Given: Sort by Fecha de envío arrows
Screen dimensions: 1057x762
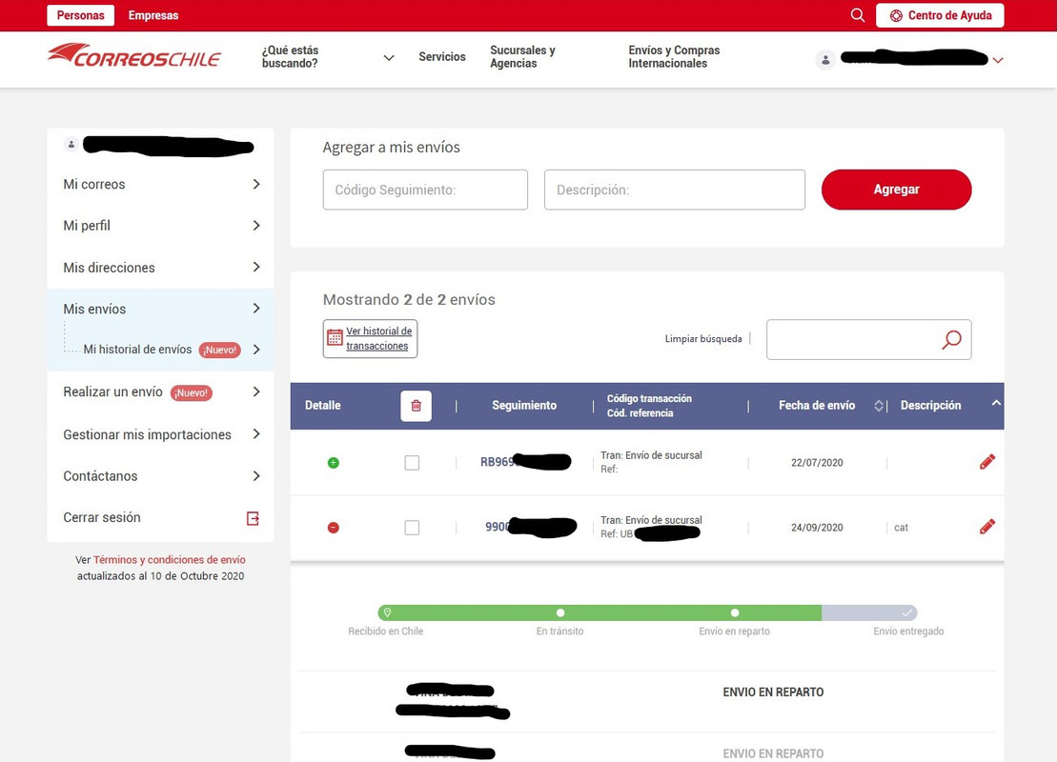Looking at the screenshot, I should pyautogui.click(x=879, y=406).
